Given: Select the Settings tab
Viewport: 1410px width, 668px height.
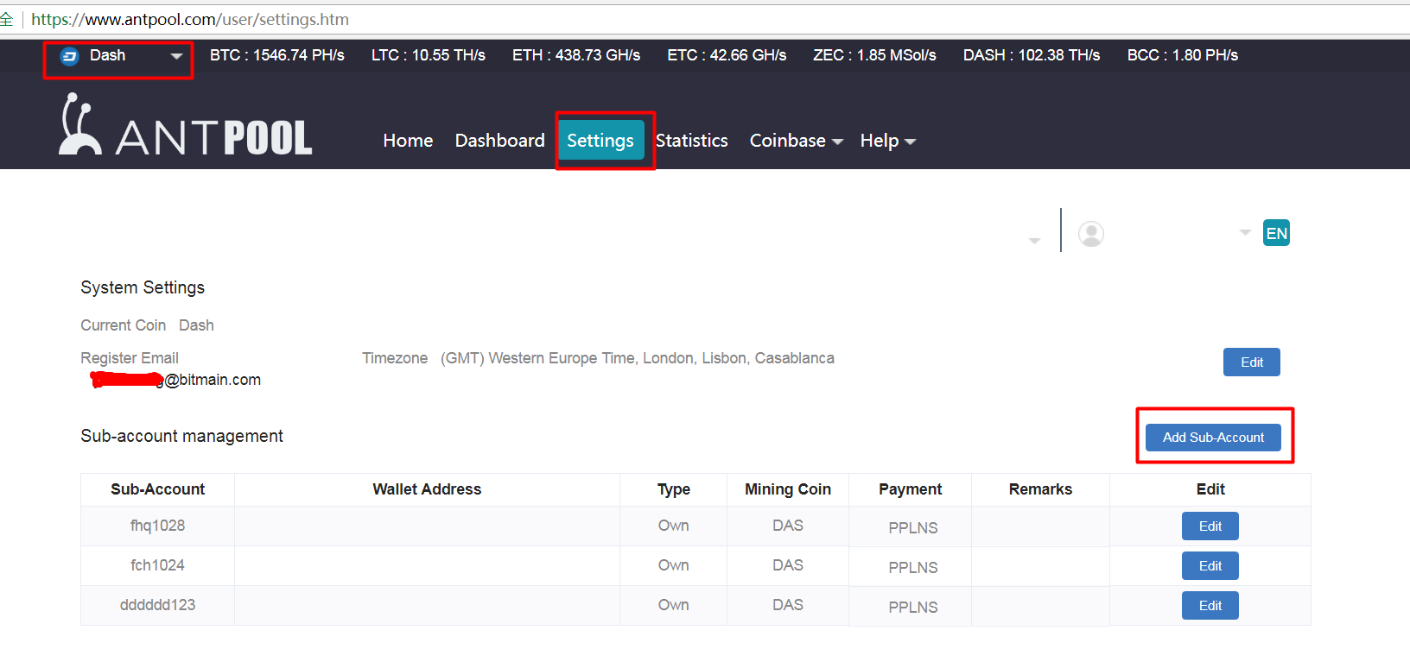Looking at the screenshot, I should [x=600, y=141].
